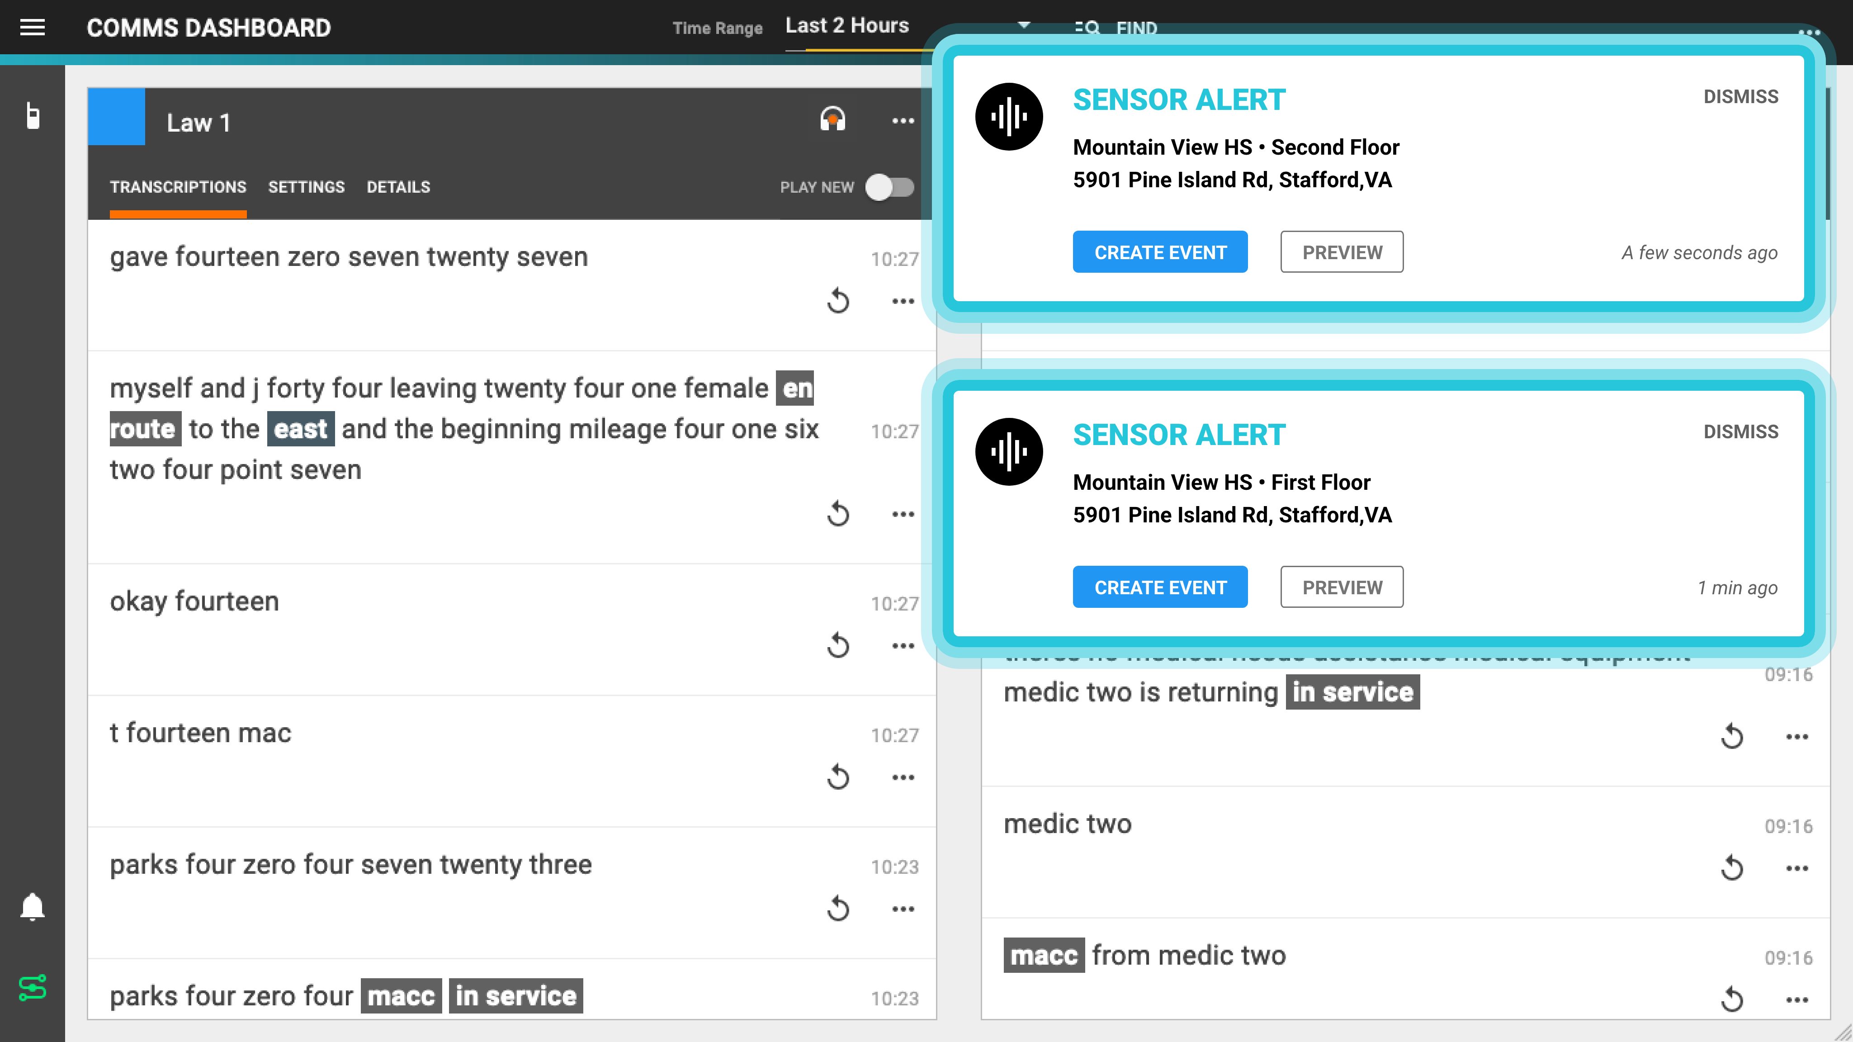Image resolution: width=1853 pixels, height=1042 pixels.
Task: Click the headphones listen icon on Law 1
Action: point(832,119)
